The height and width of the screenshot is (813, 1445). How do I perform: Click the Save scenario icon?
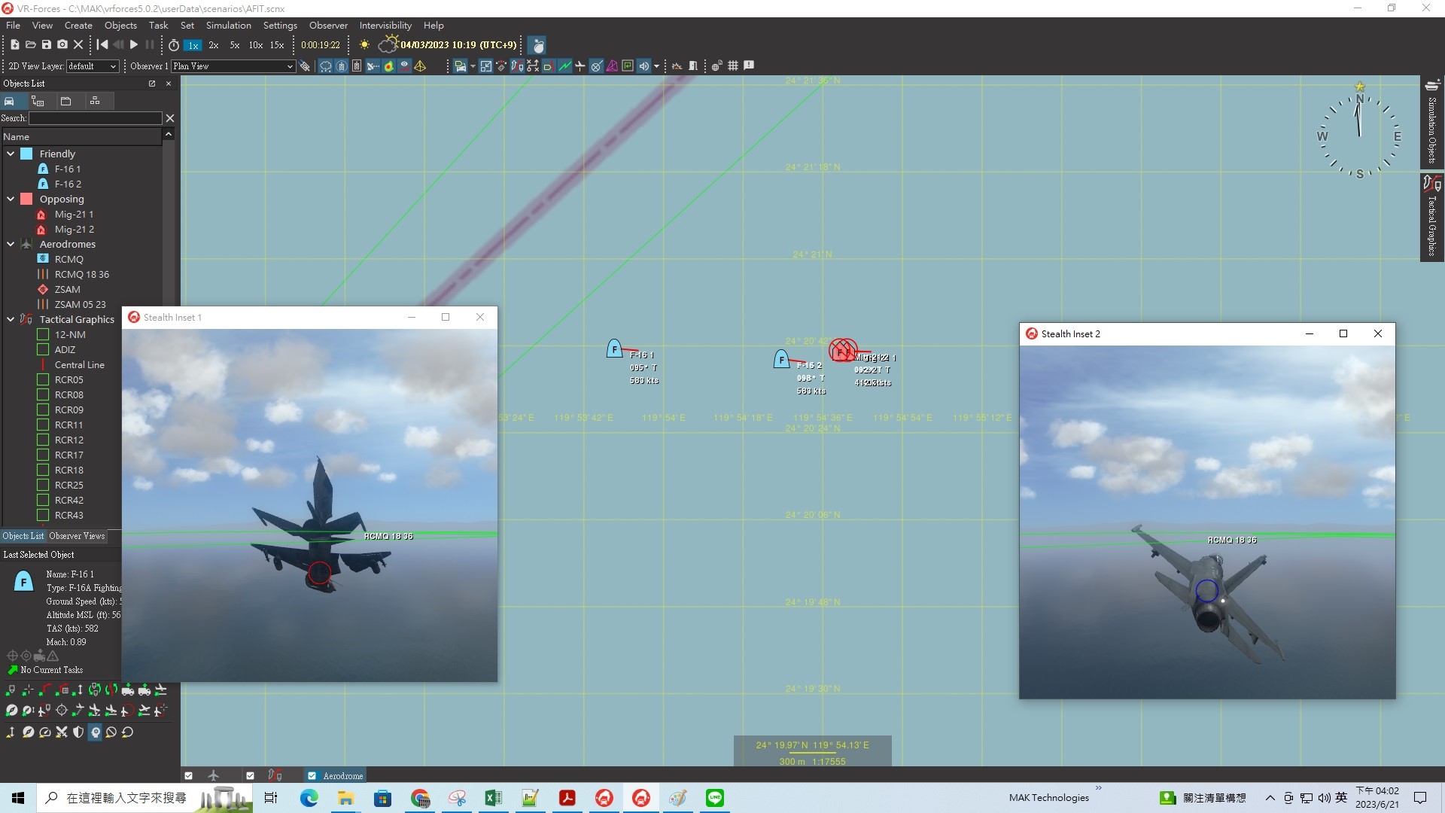(x=46, y=45)
